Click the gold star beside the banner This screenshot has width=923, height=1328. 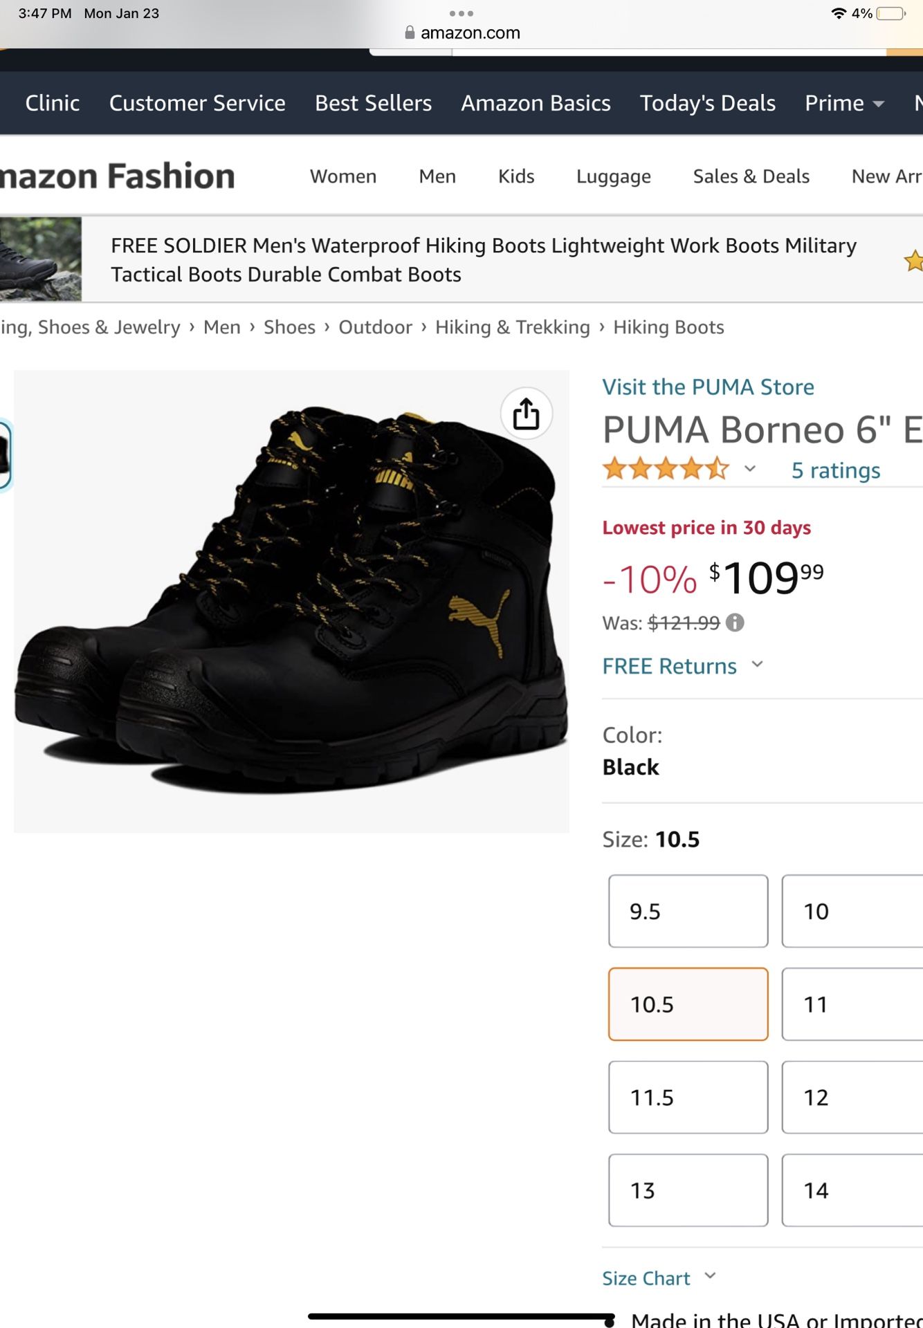[914, 261]
